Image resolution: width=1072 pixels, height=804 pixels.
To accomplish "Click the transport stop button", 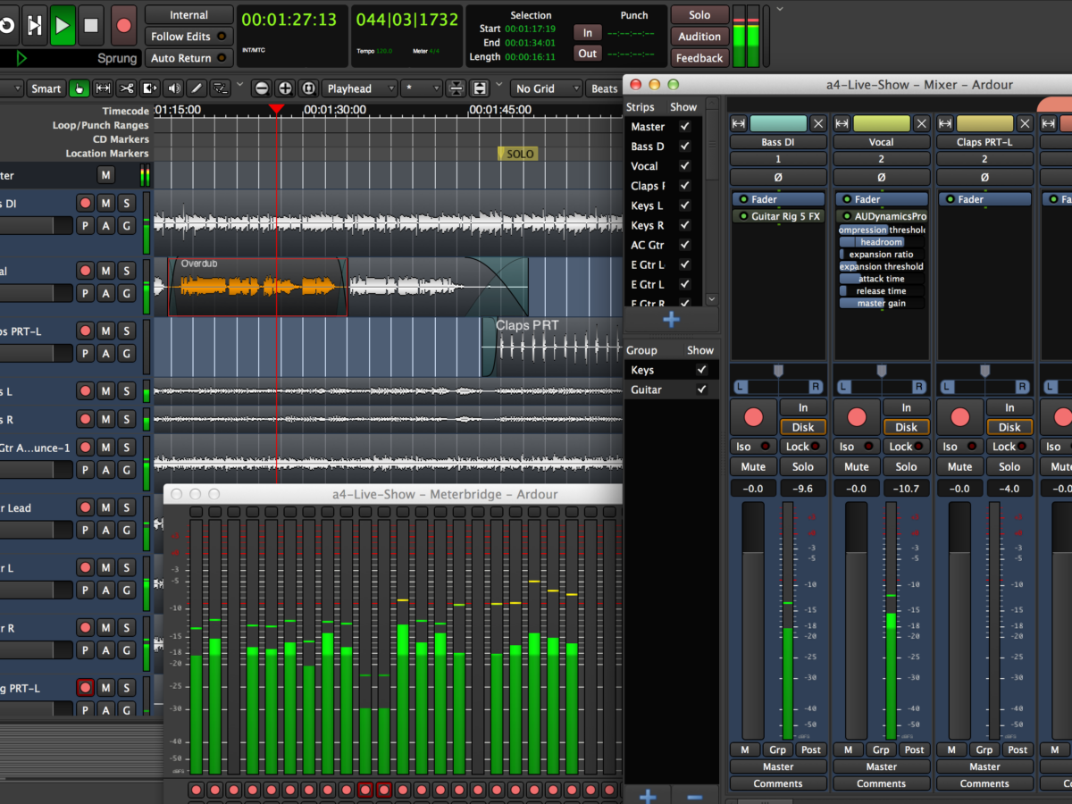I will (x=91, y=25).
